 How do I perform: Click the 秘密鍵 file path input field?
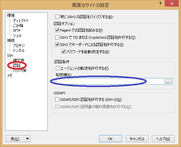(x=110, y=81)
